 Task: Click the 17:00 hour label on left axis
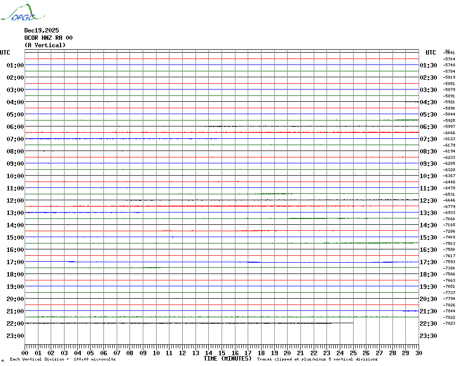[x=15, y=262]
